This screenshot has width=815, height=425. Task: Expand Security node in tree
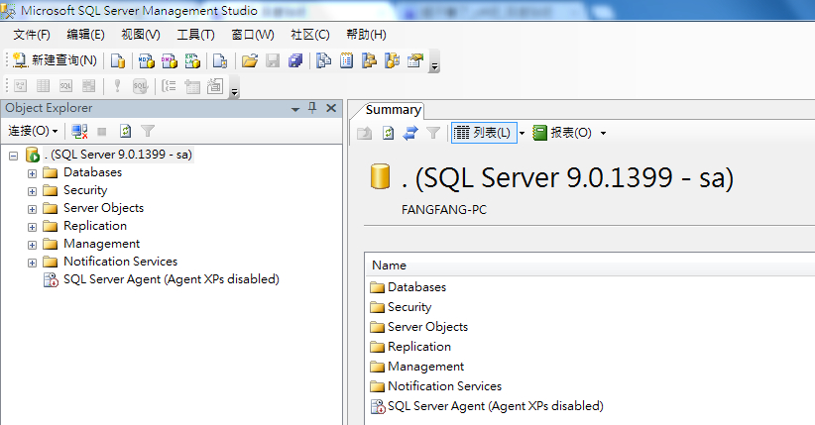point(33,191)
